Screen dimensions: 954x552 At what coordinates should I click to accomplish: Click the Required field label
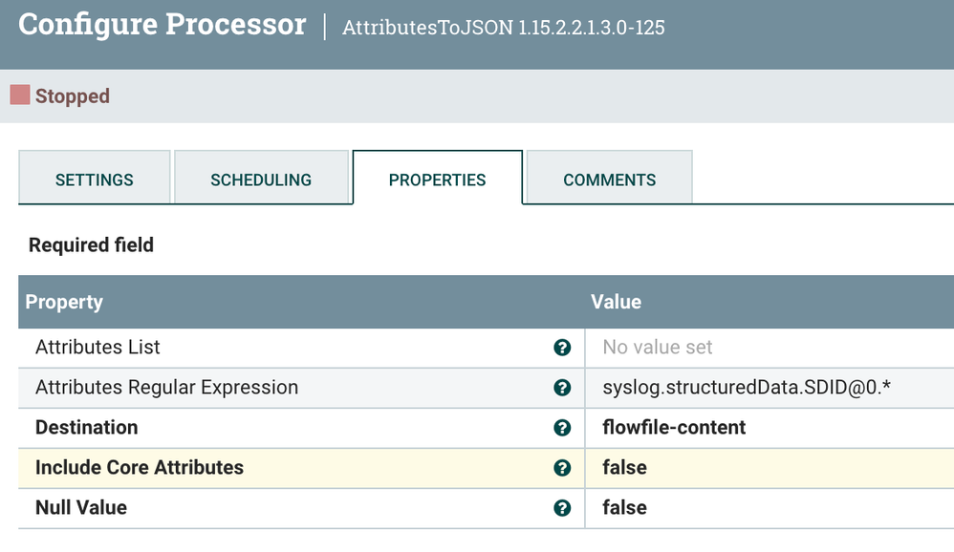click(x=91, y=245)
